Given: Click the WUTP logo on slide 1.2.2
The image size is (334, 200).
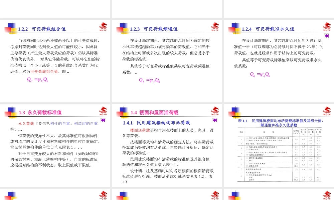Looking at the screenshot, I should (x=103, y=27).
